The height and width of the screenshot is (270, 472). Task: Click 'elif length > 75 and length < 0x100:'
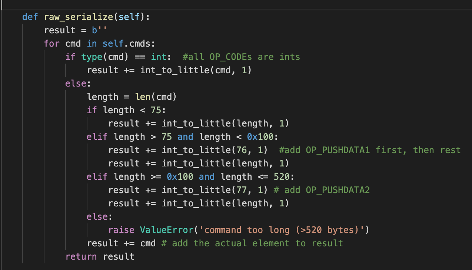(x=183, y=137)
